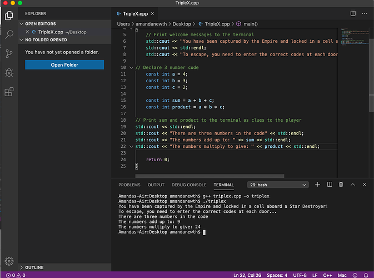Open the 29: bash terminal dropdown
Image resolution: width=374 pixels, height=278 pixels.
(278, 185)
